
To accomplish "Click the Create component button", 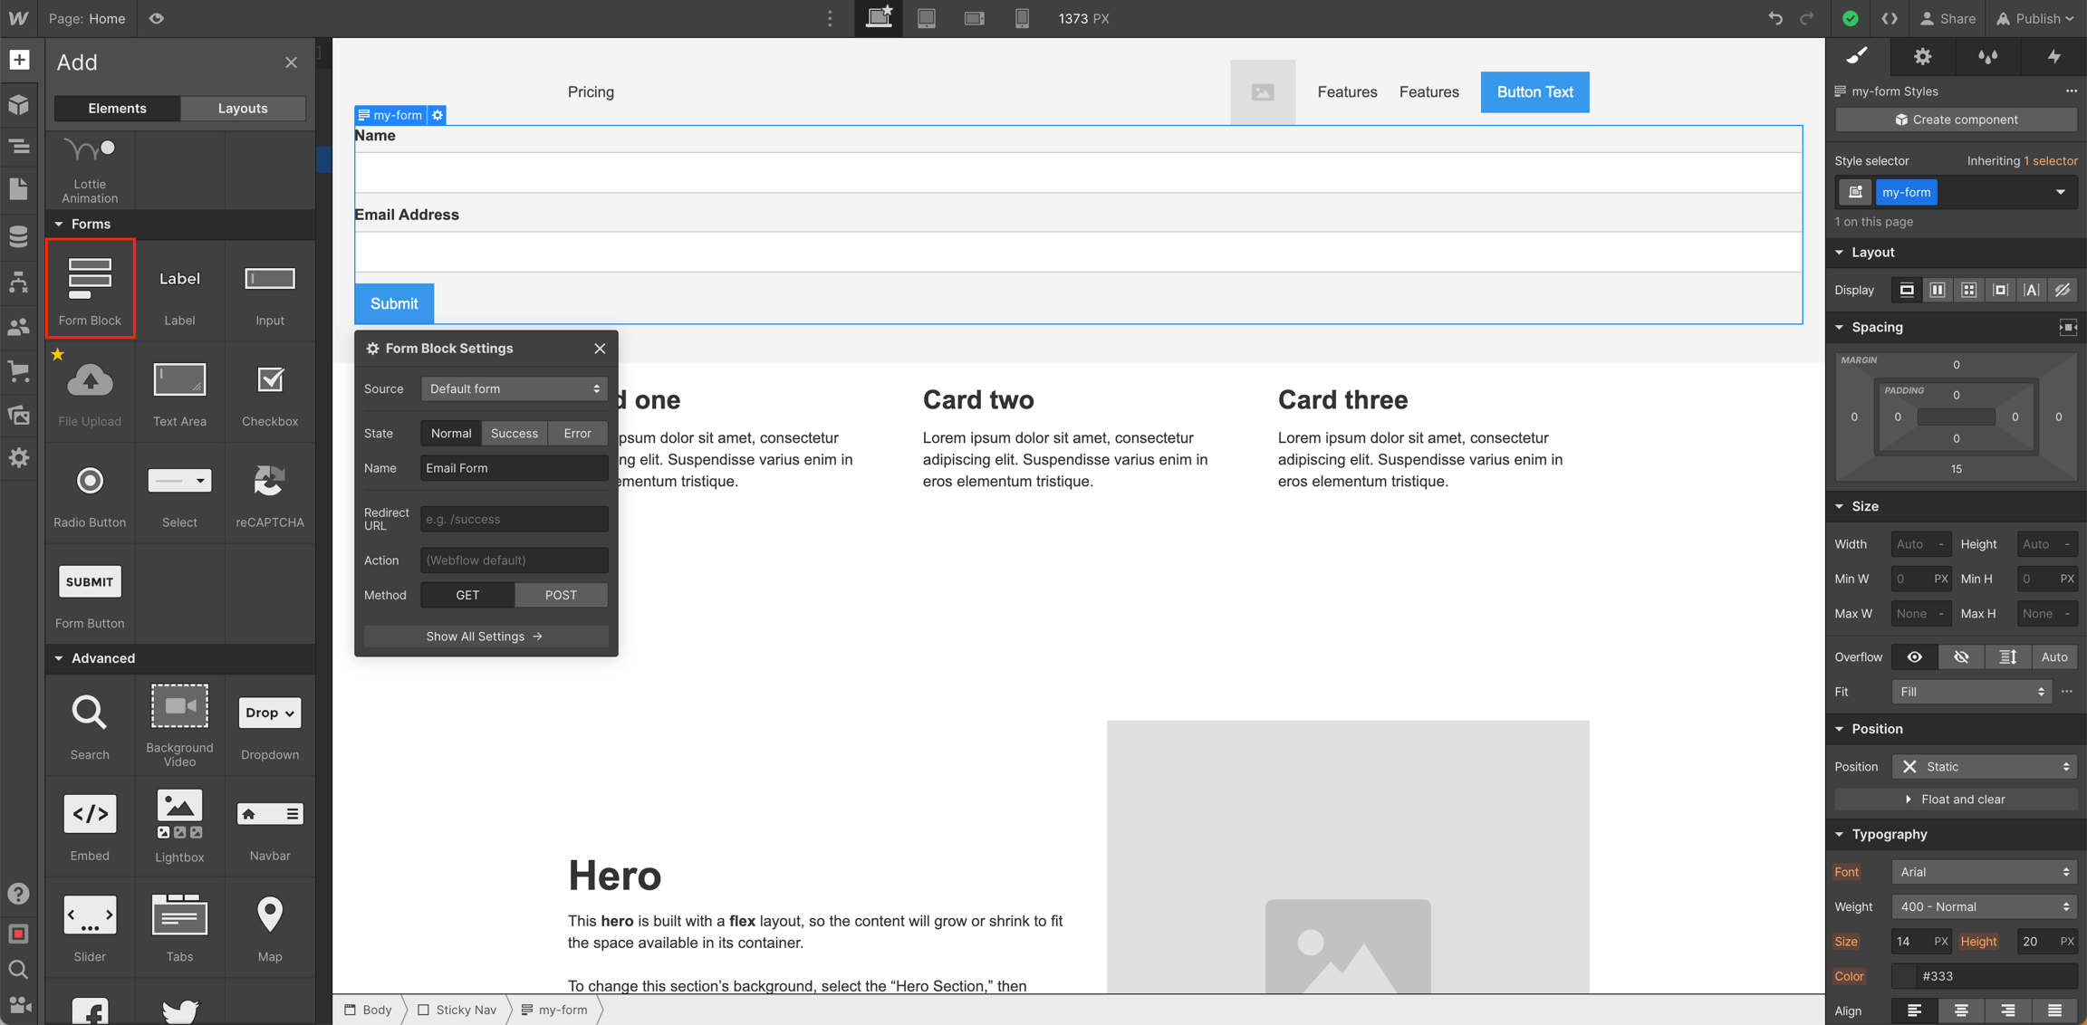I will click(1956, 120).
